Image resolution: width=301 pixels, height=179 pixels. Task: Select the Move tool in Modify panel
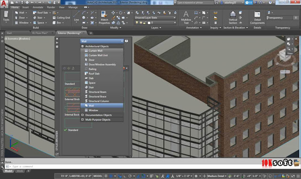pos(113,13)
